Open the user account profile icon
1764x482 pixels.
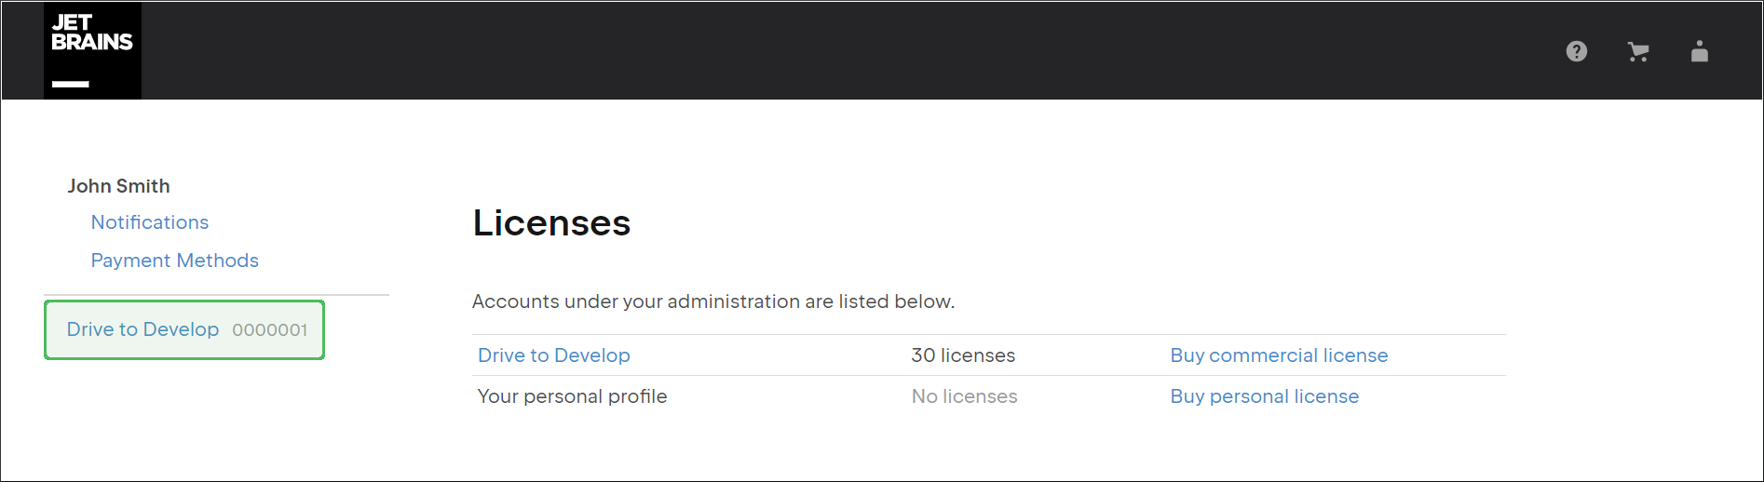1699,52
